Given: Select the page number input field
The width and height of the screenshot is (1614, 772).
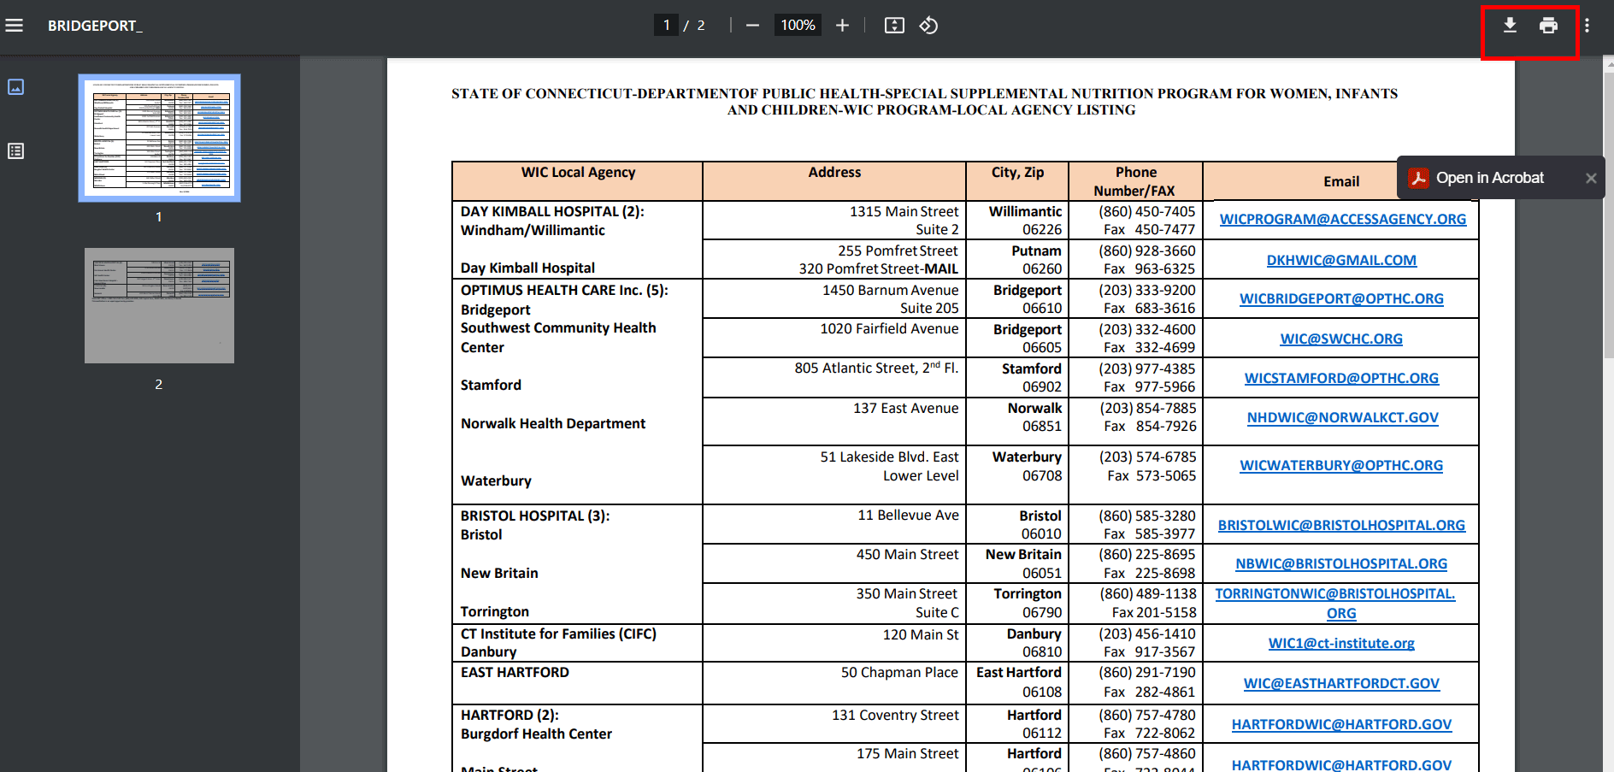Looking at the screenshot, I should [666, 26].
